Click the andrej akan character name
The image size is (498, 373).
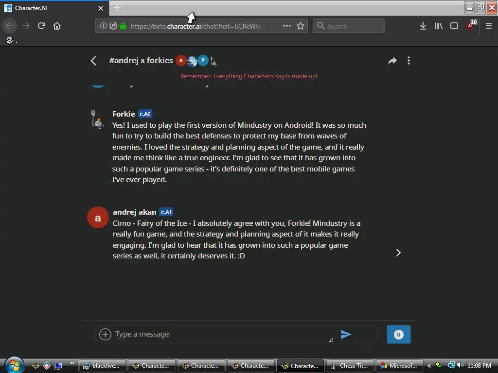pos(134,212)
